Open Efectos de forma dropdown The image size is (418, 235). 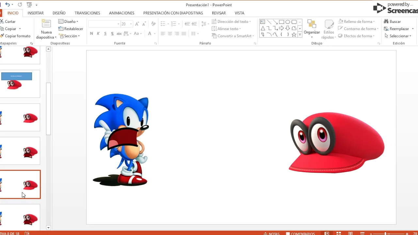pyautogui.click(x=356, y=36)
